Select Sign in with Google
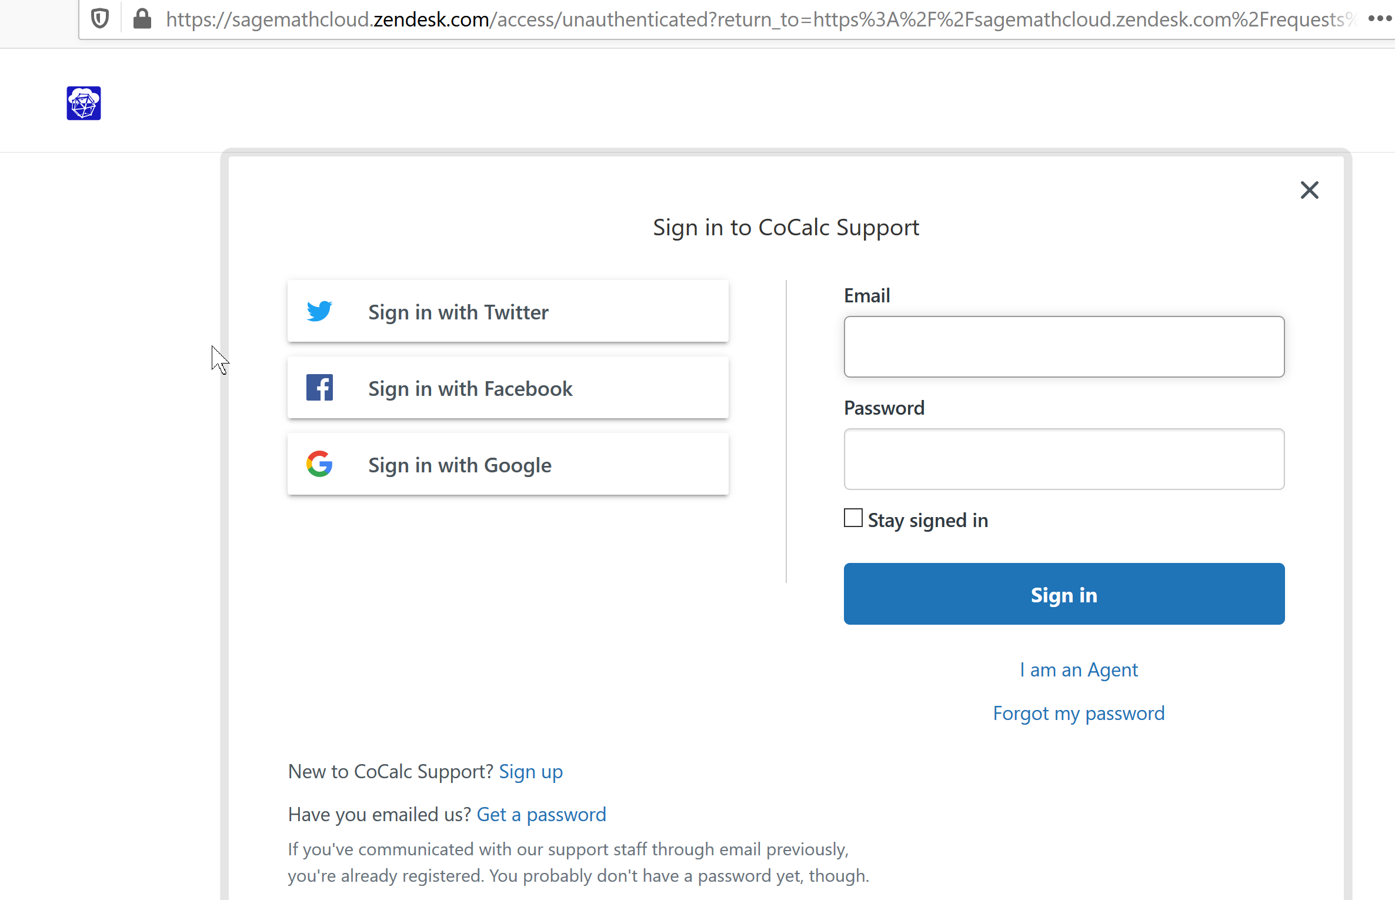The image size is (1395, 900). [508, 464]
